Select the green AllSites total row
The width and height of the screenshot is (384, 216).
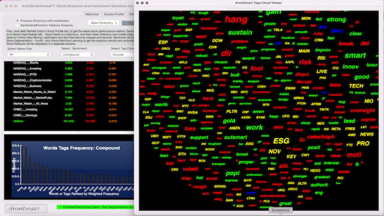point(69,121)
